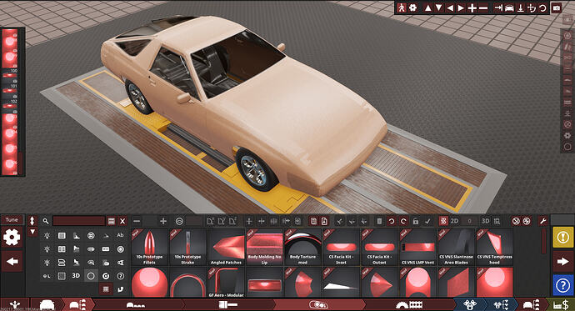Toggle the 2D placement mode
The width and height of the screenshot is (575, 311).
pyautogui.click(x=454, y=221)
